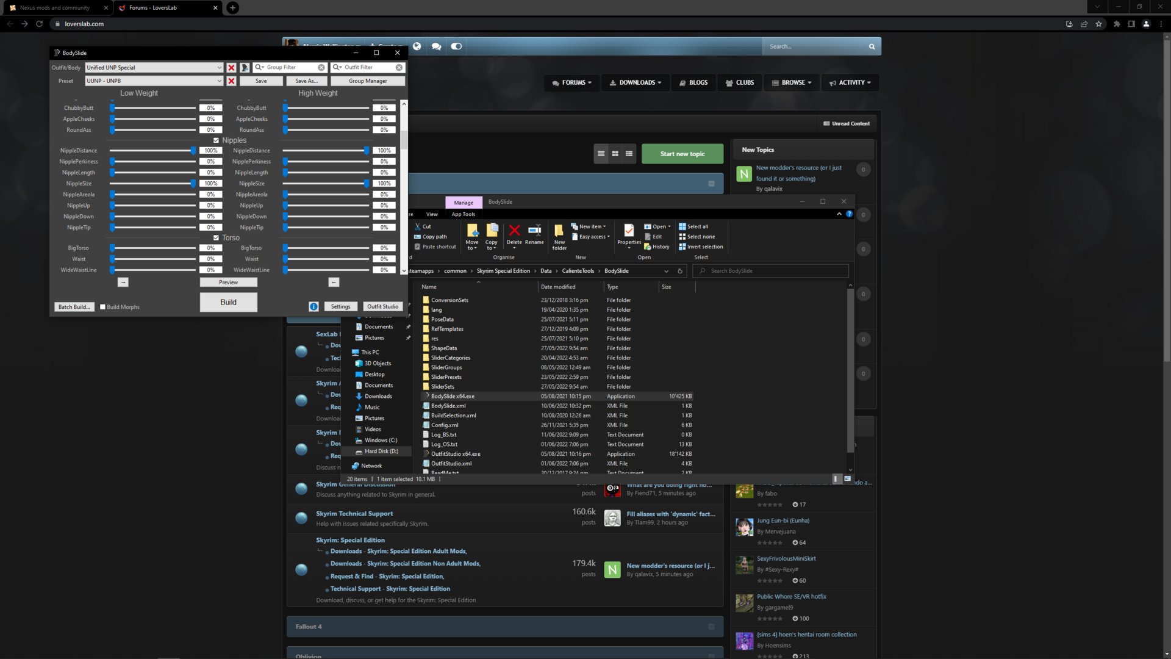1171x659 pixels.
Task: Refresh the BodySlide folder address bar
Action: point(680,271)
